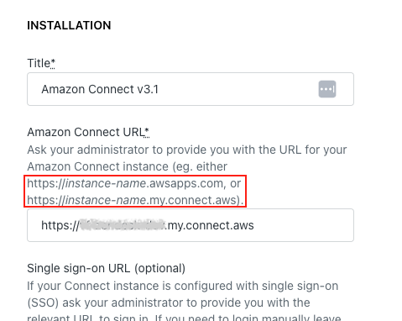Click into the Amazon Connect URL input field

click(x=191, y=225)
